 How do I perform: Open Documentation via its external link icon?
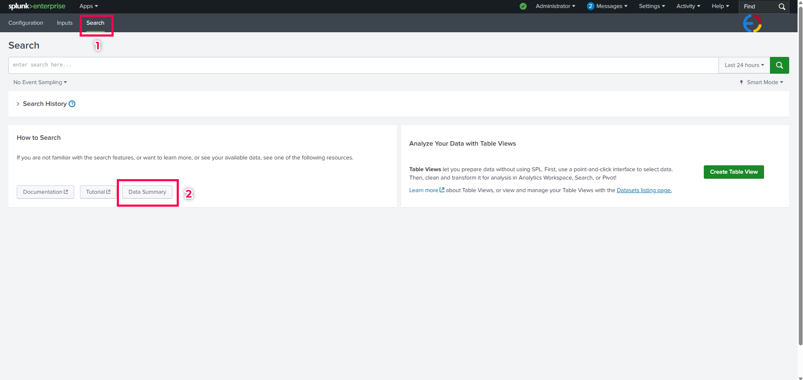[66, 192]
